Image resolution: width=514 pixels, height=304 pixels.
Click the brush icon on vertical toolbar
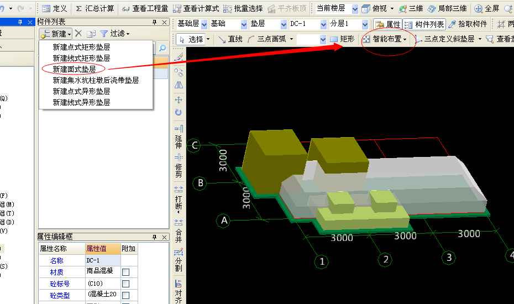179,57
